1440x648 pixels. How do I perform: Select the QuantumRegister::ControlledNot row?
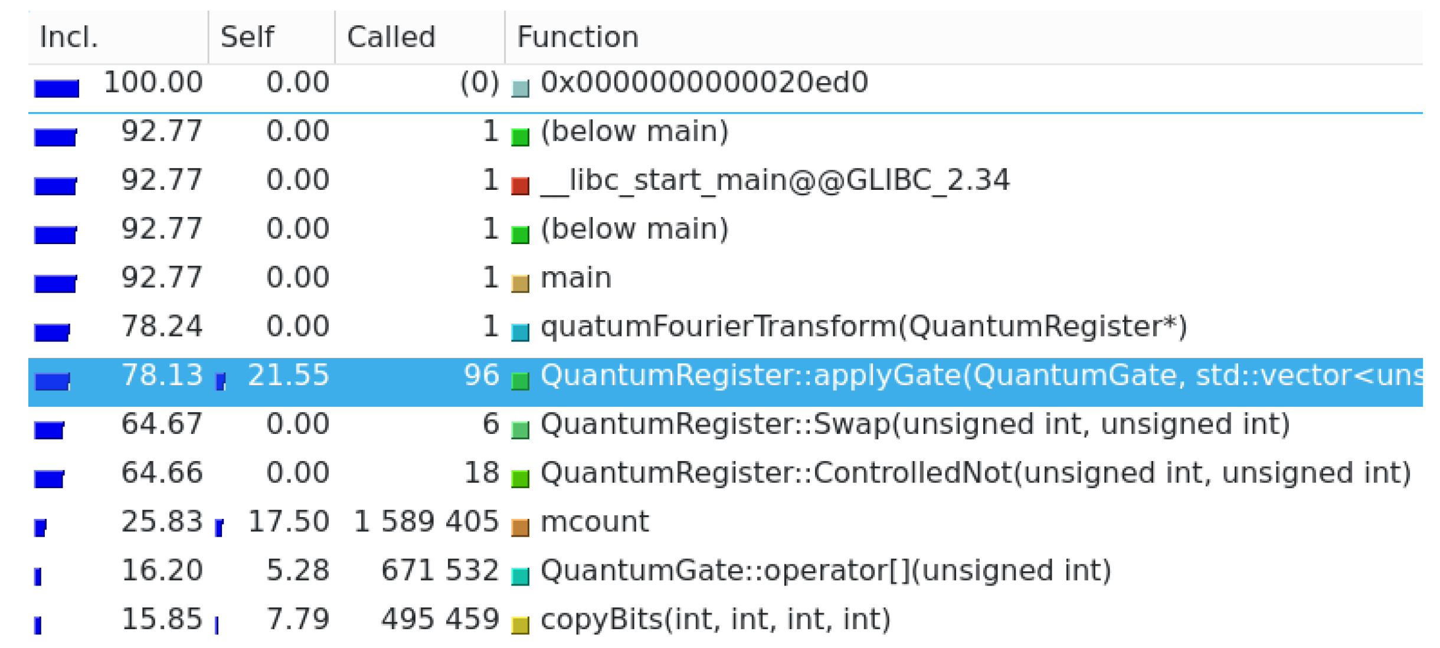click(x=975, y=473)
